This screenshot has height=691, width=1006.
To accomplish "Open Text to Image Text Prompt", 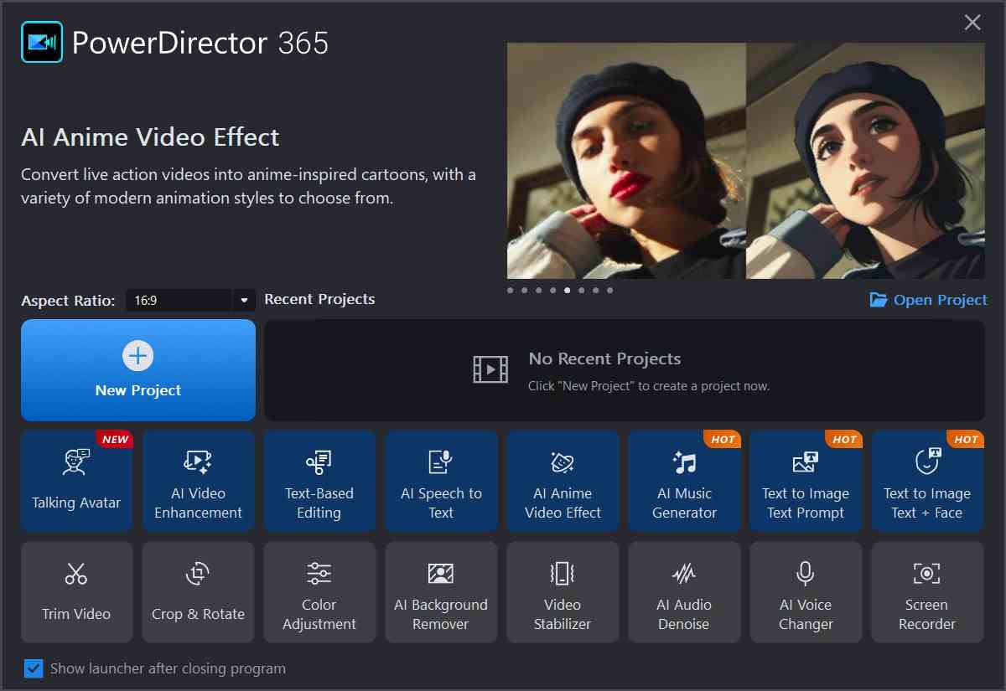I will pyautogui.click(x=806, y=482).
